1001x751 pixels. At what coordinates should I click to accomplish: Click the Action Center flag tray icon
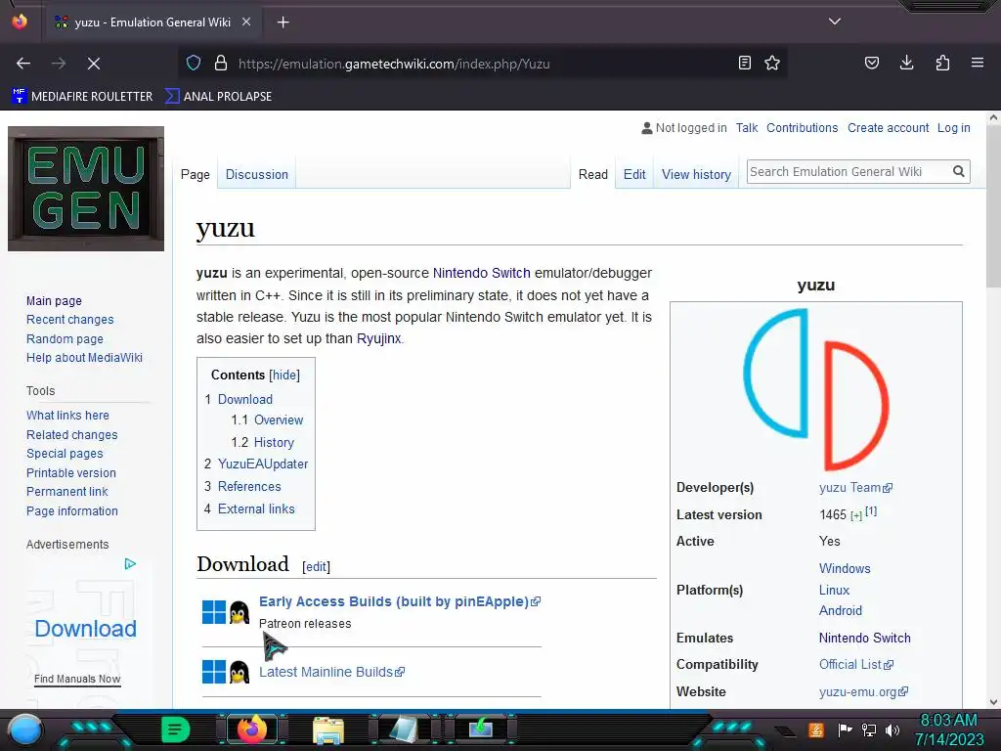[845, 729]
